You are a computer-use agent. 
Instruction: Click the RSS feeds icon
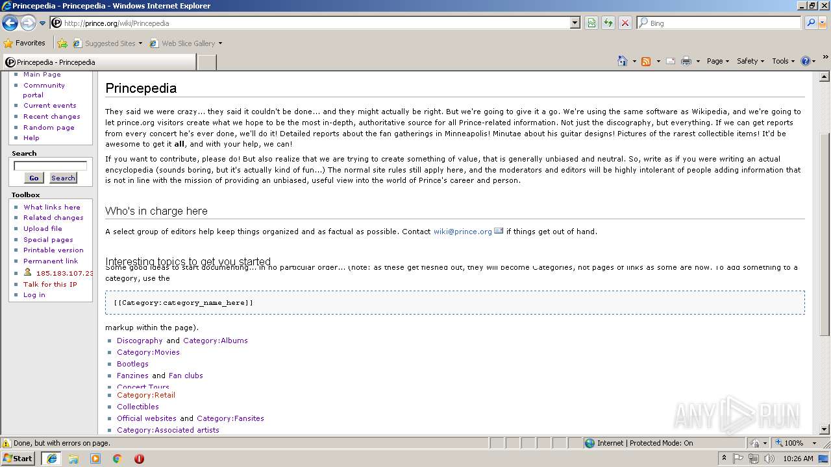[646, 61]
